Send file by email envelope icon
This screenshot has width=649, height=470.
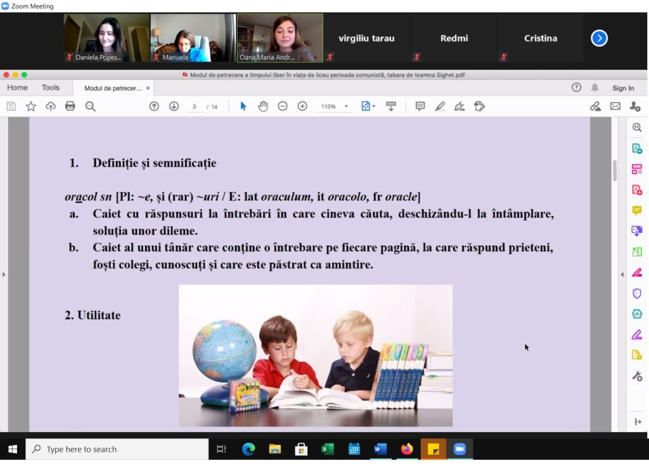click(615, 106)
